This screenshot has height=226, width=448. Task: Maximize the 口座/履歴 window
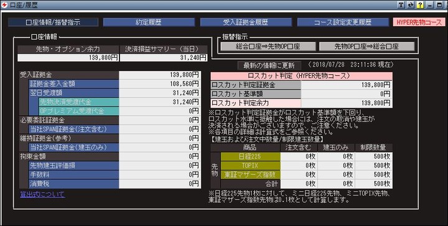439,5
